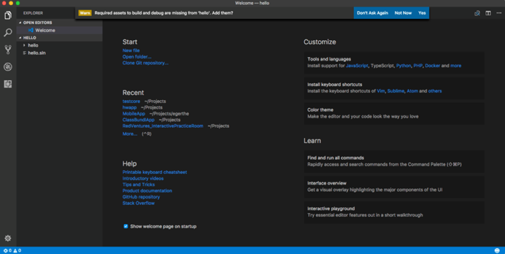Open the Interactive playground card
505x254 pixels.
394,212
